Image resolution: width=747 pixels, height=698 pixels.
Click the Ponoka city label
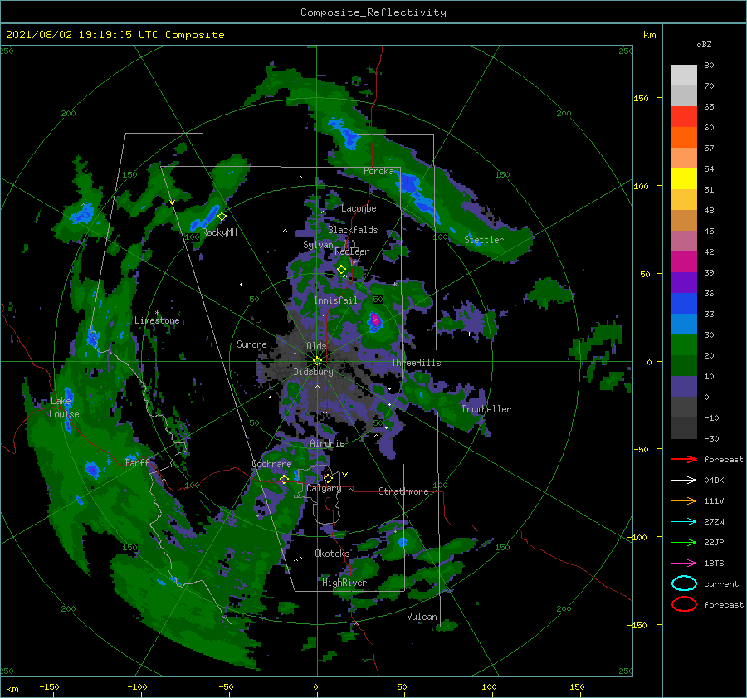point(378,171)
